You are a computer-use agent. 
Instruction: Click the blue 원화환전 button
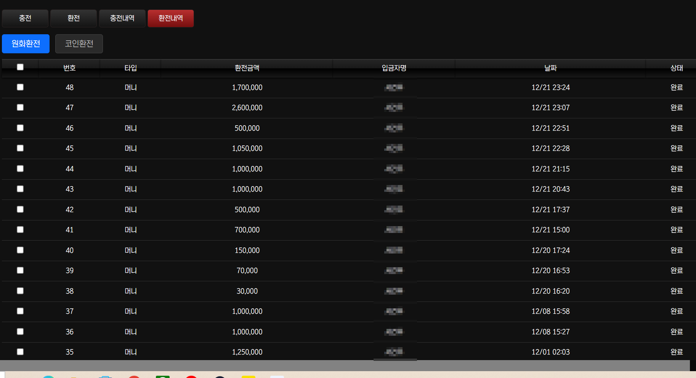coord(26,44)
